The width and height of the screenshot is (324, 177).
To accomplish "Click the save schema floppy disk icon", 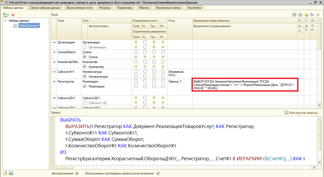I will point(11,173).
